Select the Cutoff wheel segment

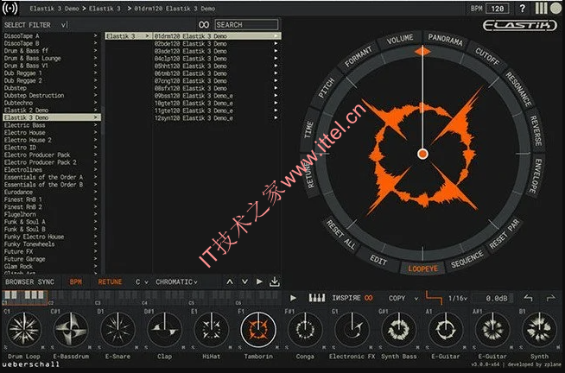[x=487, y=56]
